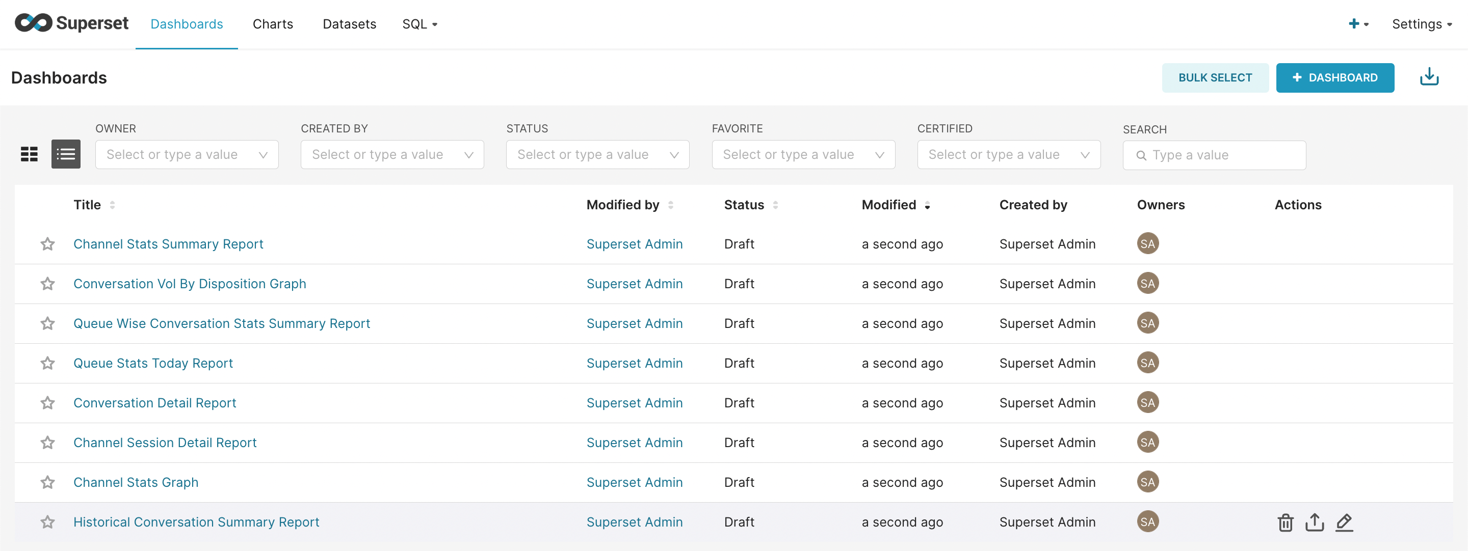Edit Historical Conversation Summary Report with pencil icon
The height and width of the screenshot is (551, 1468).
tap(1344, 522)
